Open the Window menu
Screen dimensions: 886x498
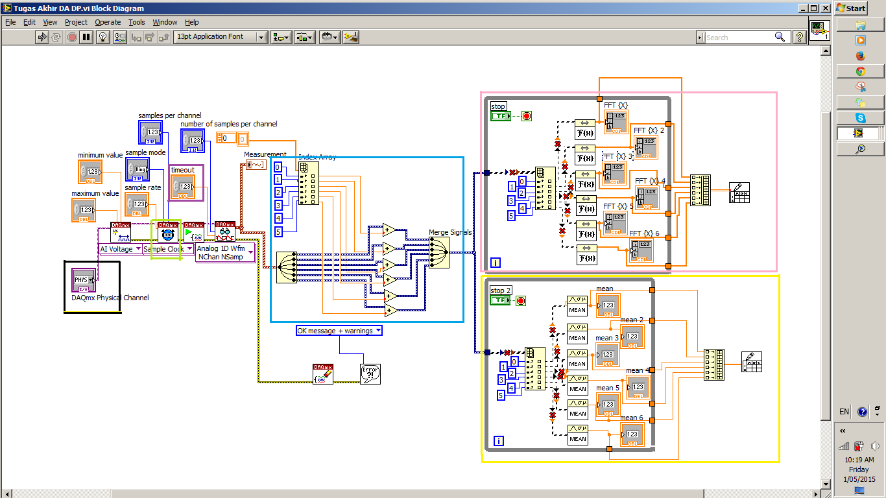click(165, 22)
